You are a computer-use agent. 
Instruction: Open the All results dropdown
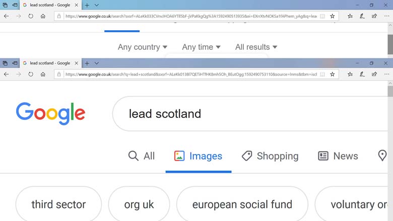(256, 47)
